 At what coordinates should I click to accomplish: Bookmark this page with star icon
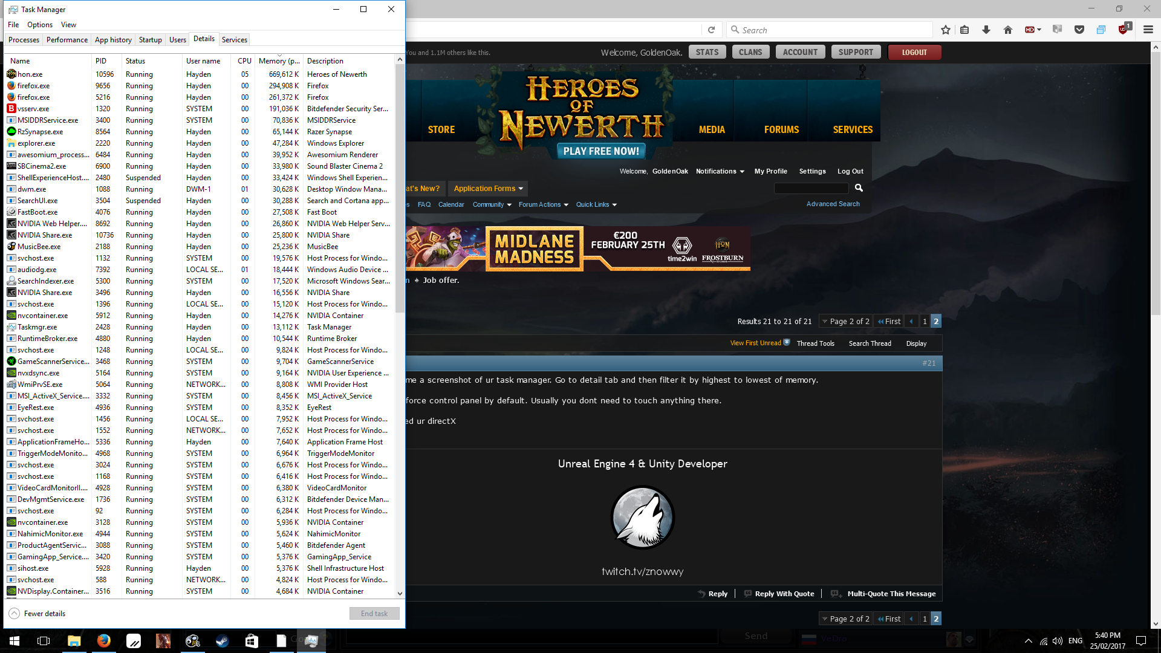click(946, 30)
